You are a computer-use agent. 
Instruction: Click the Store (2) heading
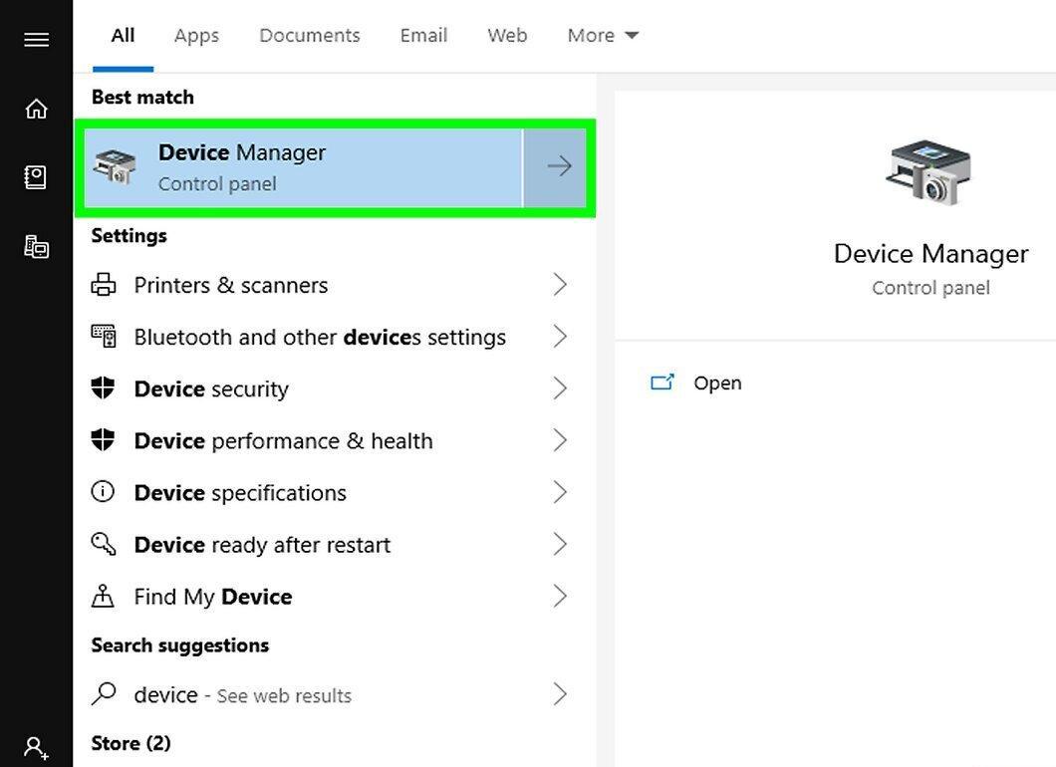coord(131,743)
